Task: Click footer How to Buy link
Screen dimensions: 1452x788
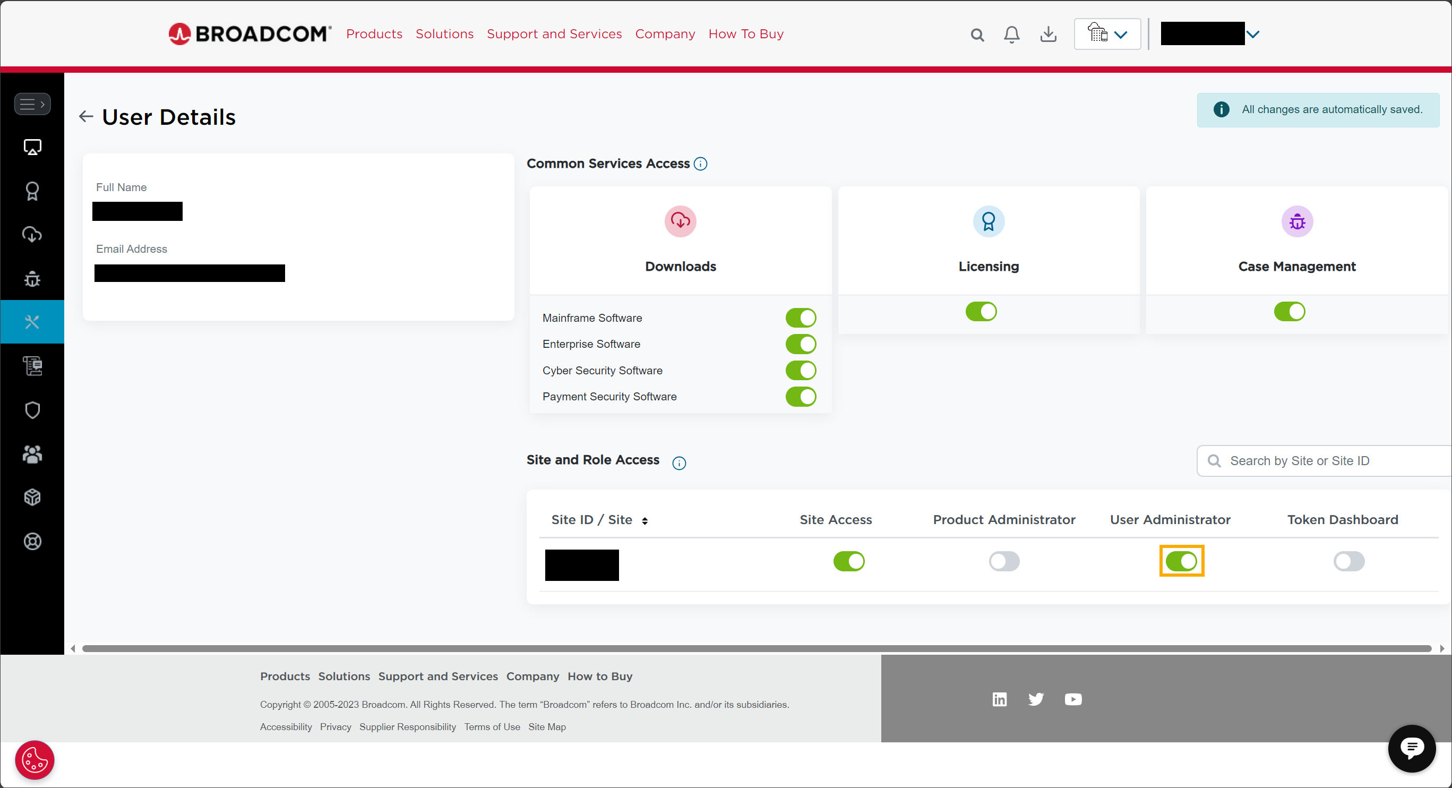Action: click(x=600, y=676)
